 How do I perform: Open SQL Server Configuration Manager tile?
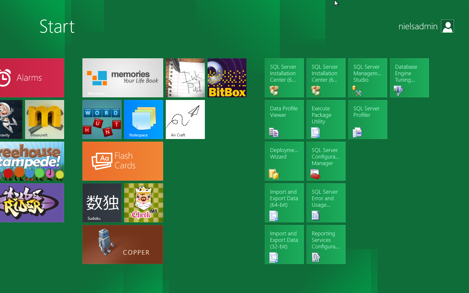[326, 161]
